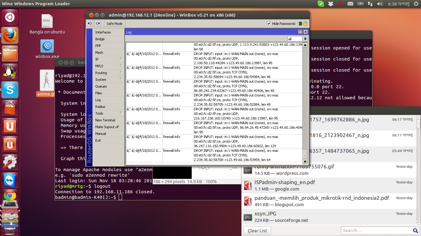Image resolution: width=421 pixels, height=236 pixels.
Task: Click the yellow padlock icon in WinBox
Action: coord(305,23)
